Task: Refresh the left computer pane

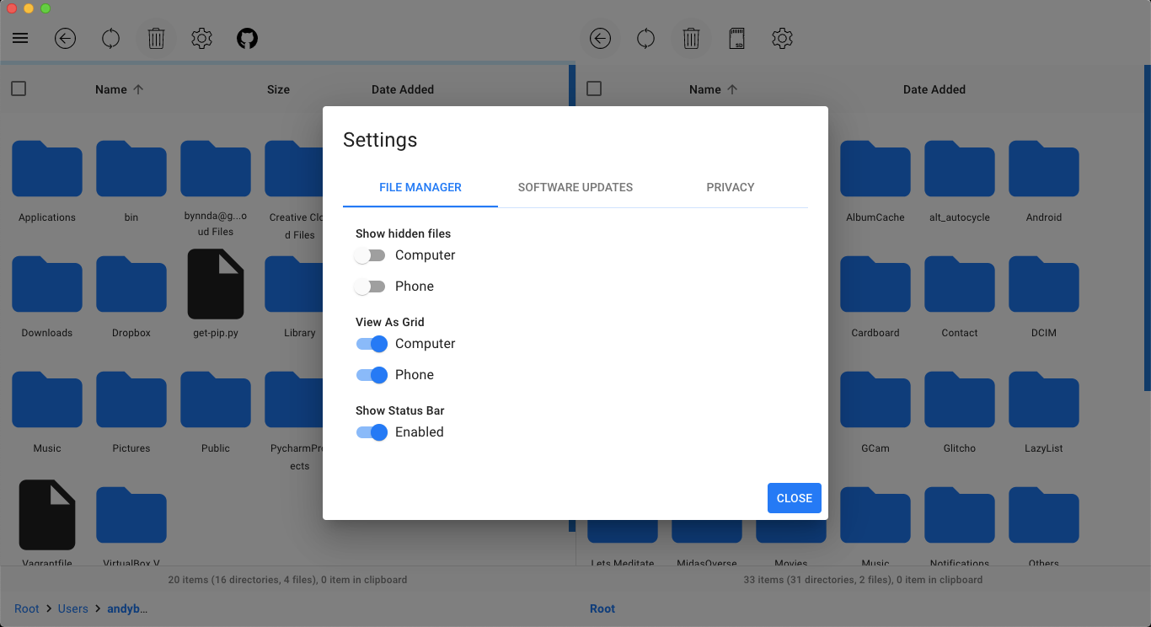Action: (110, 38)
